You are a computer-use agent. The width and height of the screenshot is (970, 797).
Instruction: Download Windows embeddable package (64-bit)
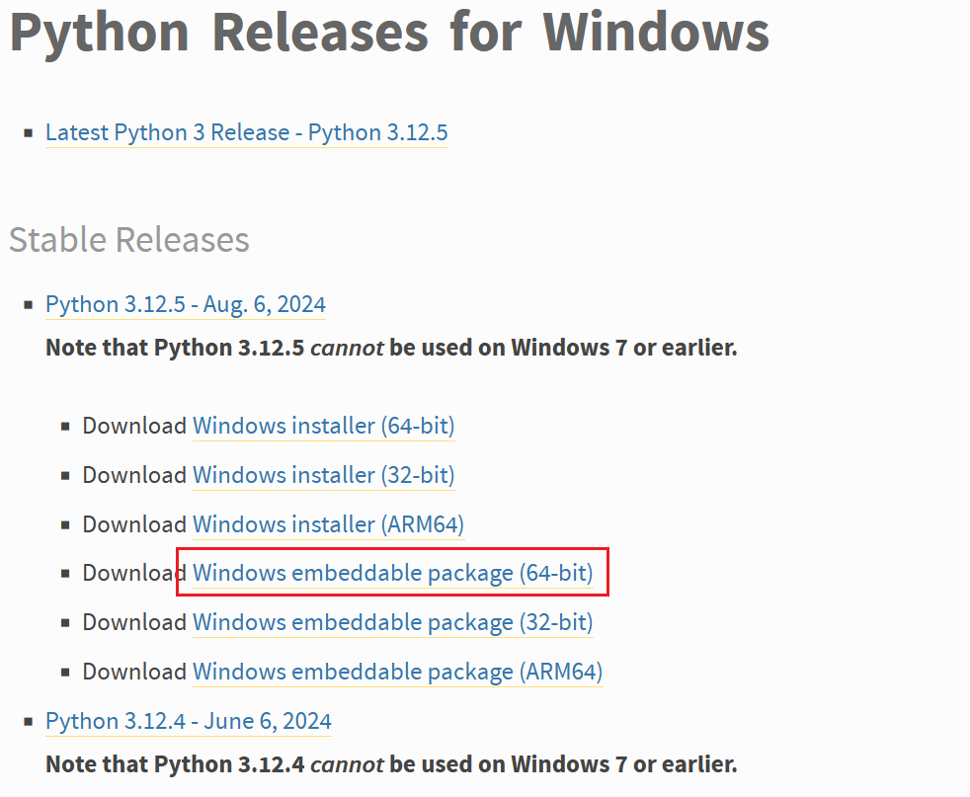click(392, 573)
